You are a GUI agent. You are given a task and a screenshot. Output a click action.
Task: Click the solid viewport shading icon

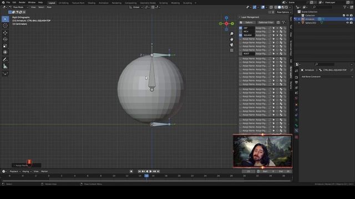(x=280, y=7)
